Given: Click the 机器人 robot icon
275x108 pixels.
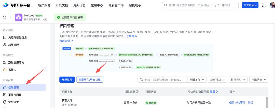Looking at the screenshot, I should [x=5, y=70].
